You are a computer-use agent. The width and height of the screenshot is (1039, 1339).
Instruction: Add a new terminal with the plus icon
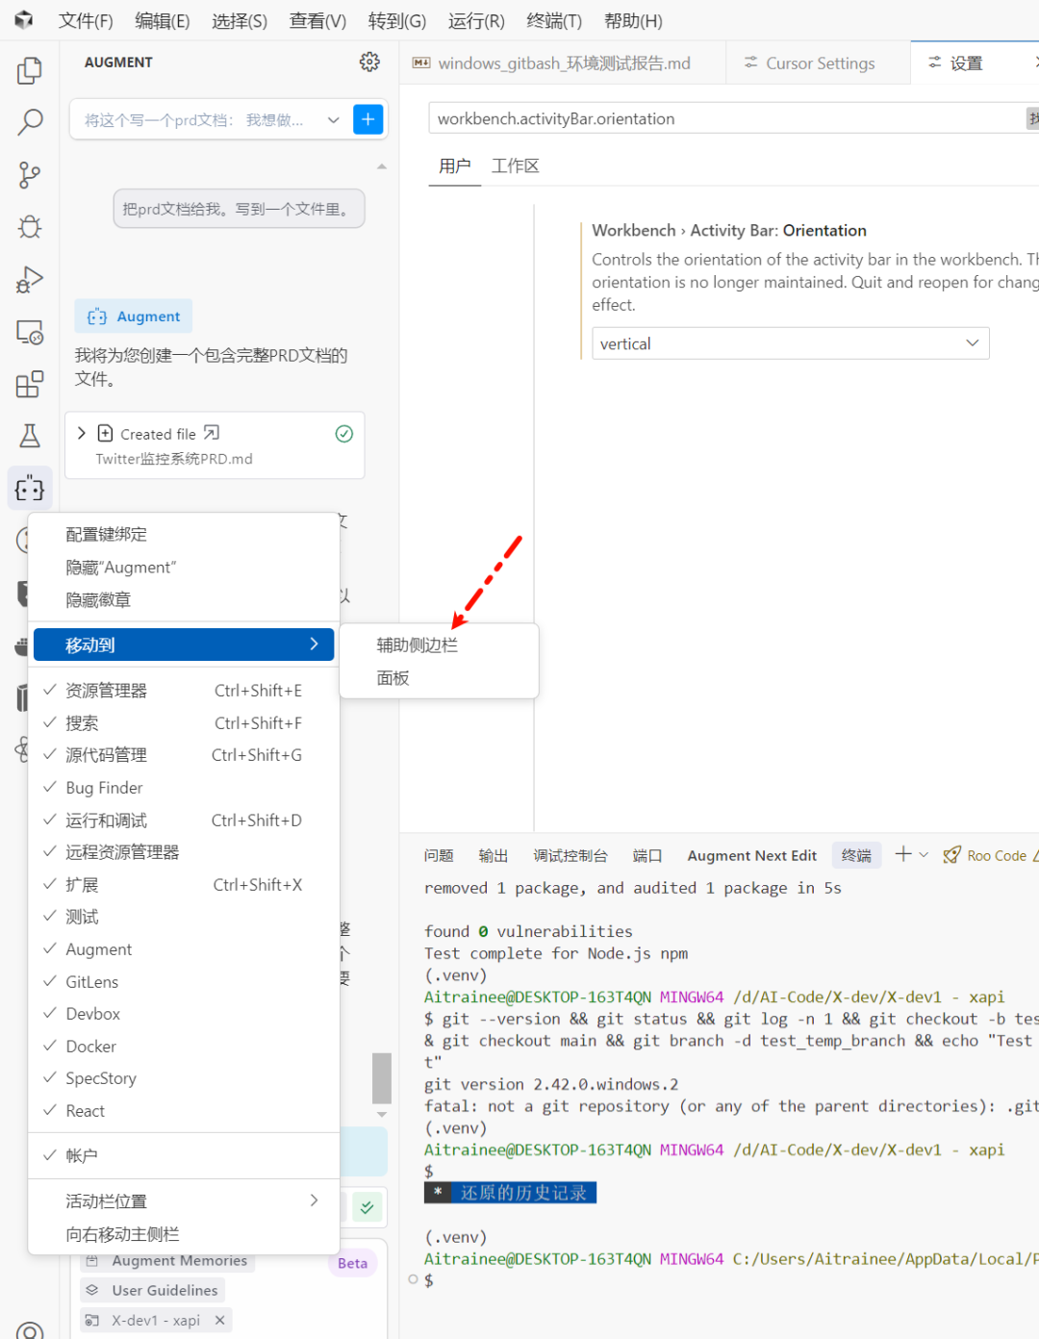[x=902, y=854]
